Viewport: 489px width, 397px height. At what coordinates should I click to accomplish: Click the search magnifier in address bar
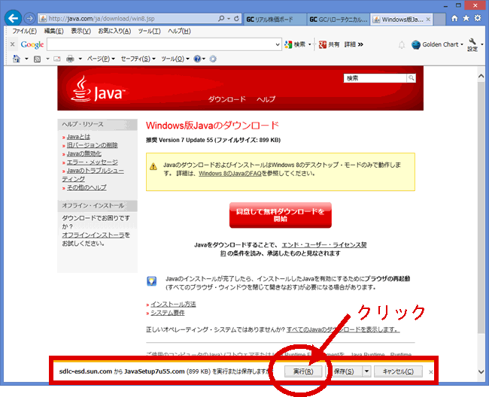pos(221,19)
